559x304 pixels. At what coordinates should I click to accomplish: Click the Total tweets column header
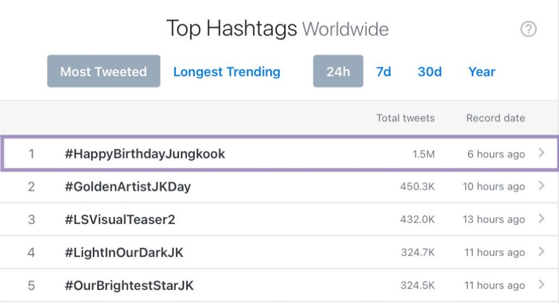(406, 118)
